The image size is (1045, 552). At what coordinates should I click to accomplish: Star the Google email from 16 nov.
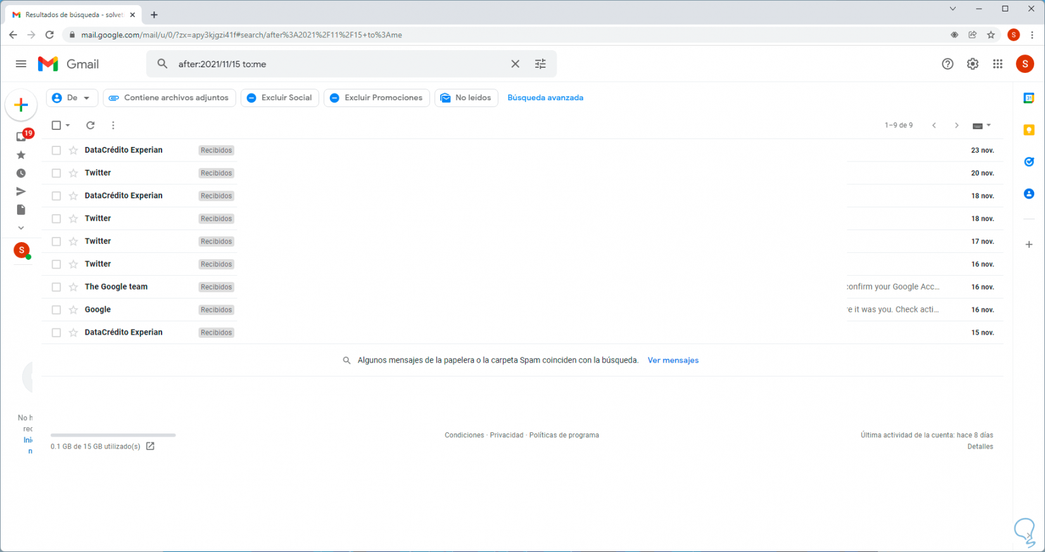[x=73, y=310]
